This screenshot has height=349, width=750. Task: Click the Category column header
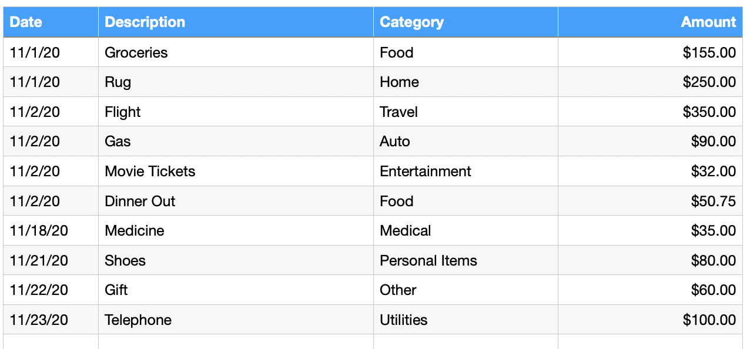click(x=411, y=22)
